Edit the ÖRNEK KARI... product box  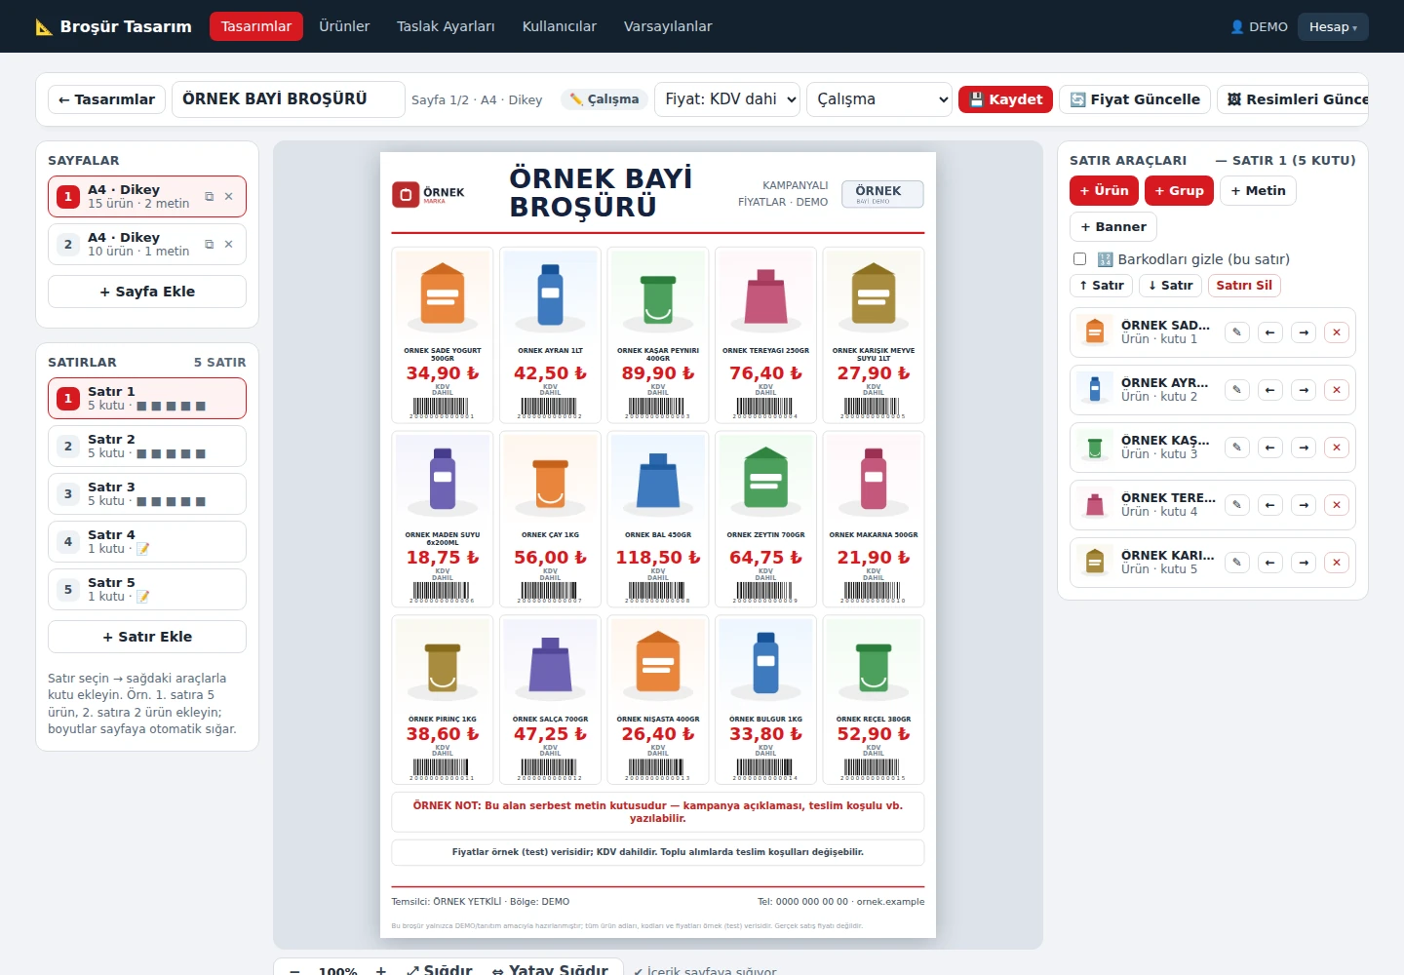[x=1236, y=563]
